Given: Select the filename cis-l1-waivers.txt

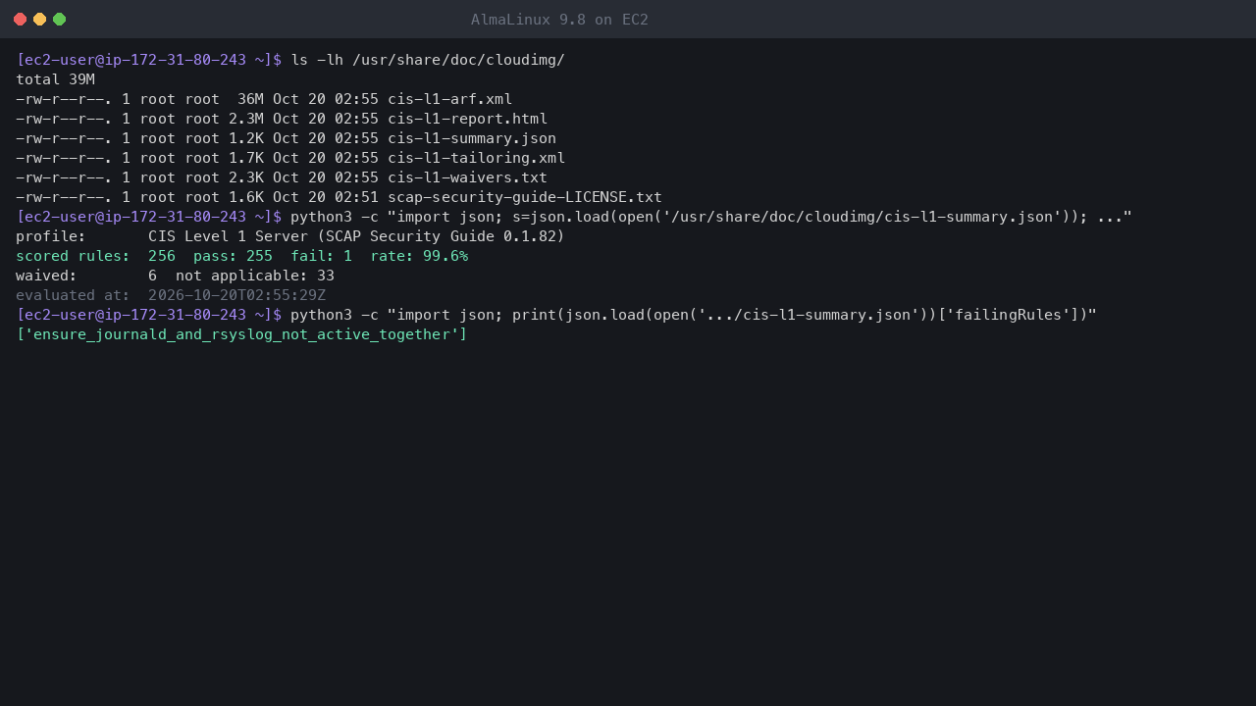Looking at the screenshot, I should tap(468, 177).
